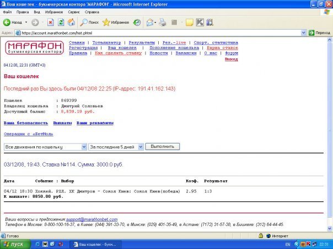Open the Сервис menu

point(74,12)
